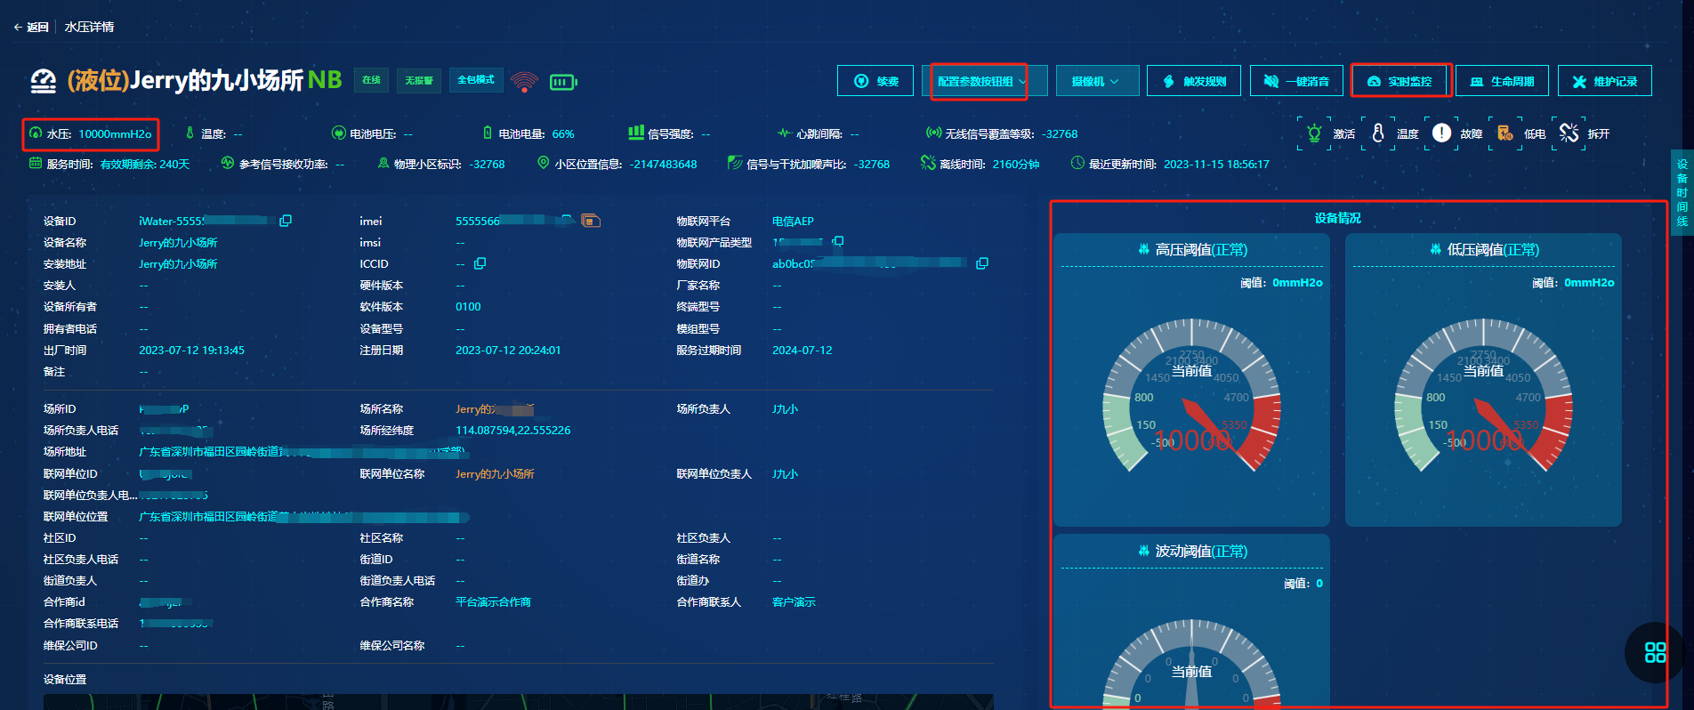The width and height of the screenshot is (1694, 710).
Task: Click the 拆开 broken-link tamper icon
Action: [x=1569, y=133]
